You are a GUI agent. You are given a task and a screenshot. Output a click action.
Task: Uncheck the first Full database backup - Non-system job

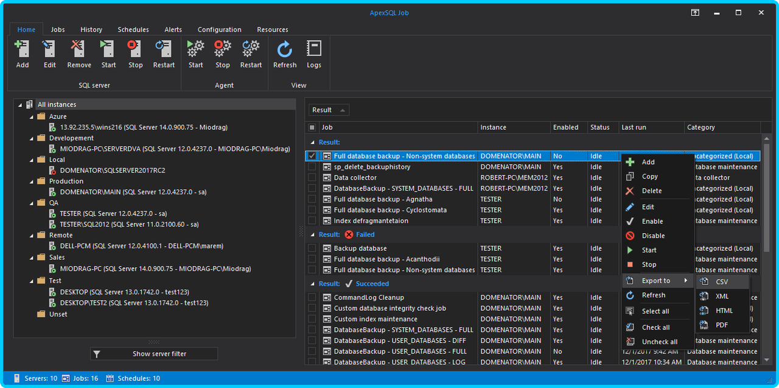click(312, 156)
